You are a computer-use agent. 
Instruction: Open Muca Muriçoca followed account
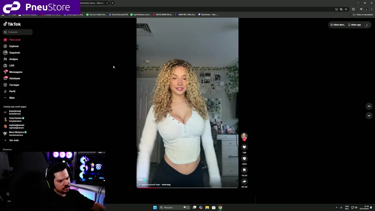pyautogui.click(x=15, y=133)
